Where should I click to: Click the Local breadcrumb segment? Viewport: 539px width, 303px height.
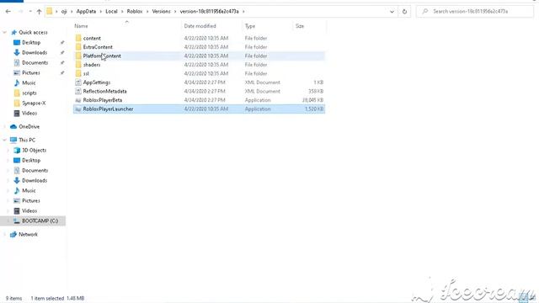point(111,11)
